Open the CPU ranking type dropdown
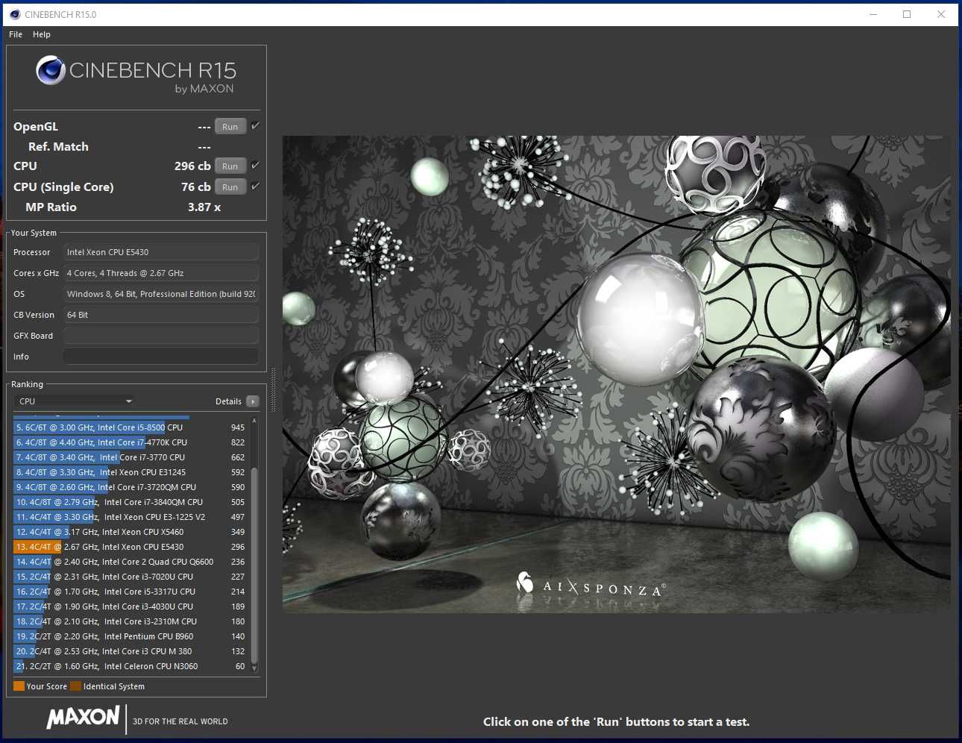962x743 pixels. (75, 401)
